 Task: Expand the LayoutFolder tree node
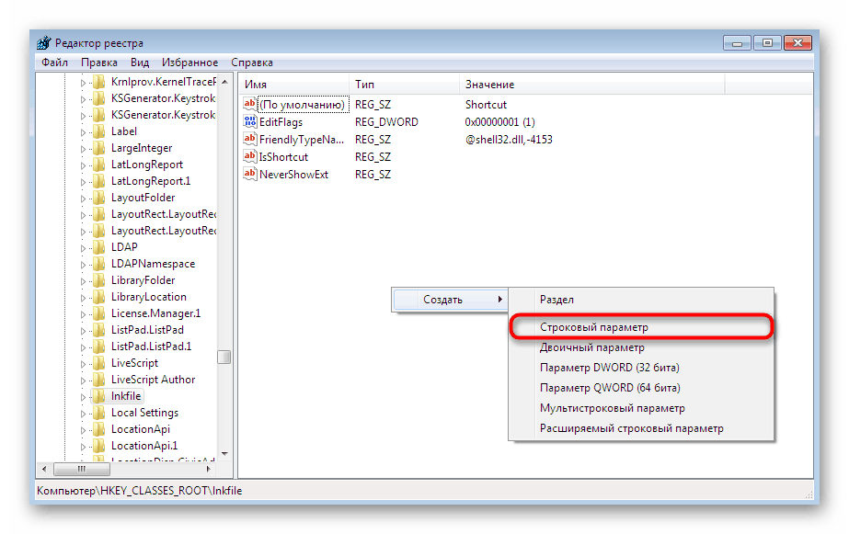pos(83,199)
